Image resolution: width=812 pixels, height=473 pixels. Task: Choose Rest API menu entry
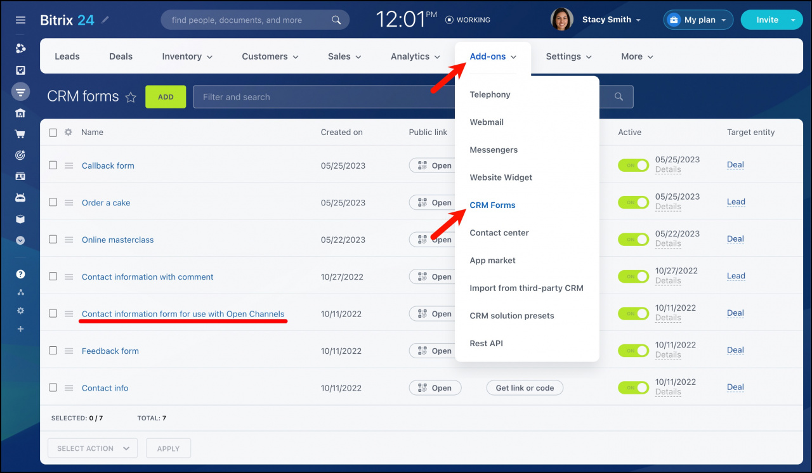coord(487,344)
